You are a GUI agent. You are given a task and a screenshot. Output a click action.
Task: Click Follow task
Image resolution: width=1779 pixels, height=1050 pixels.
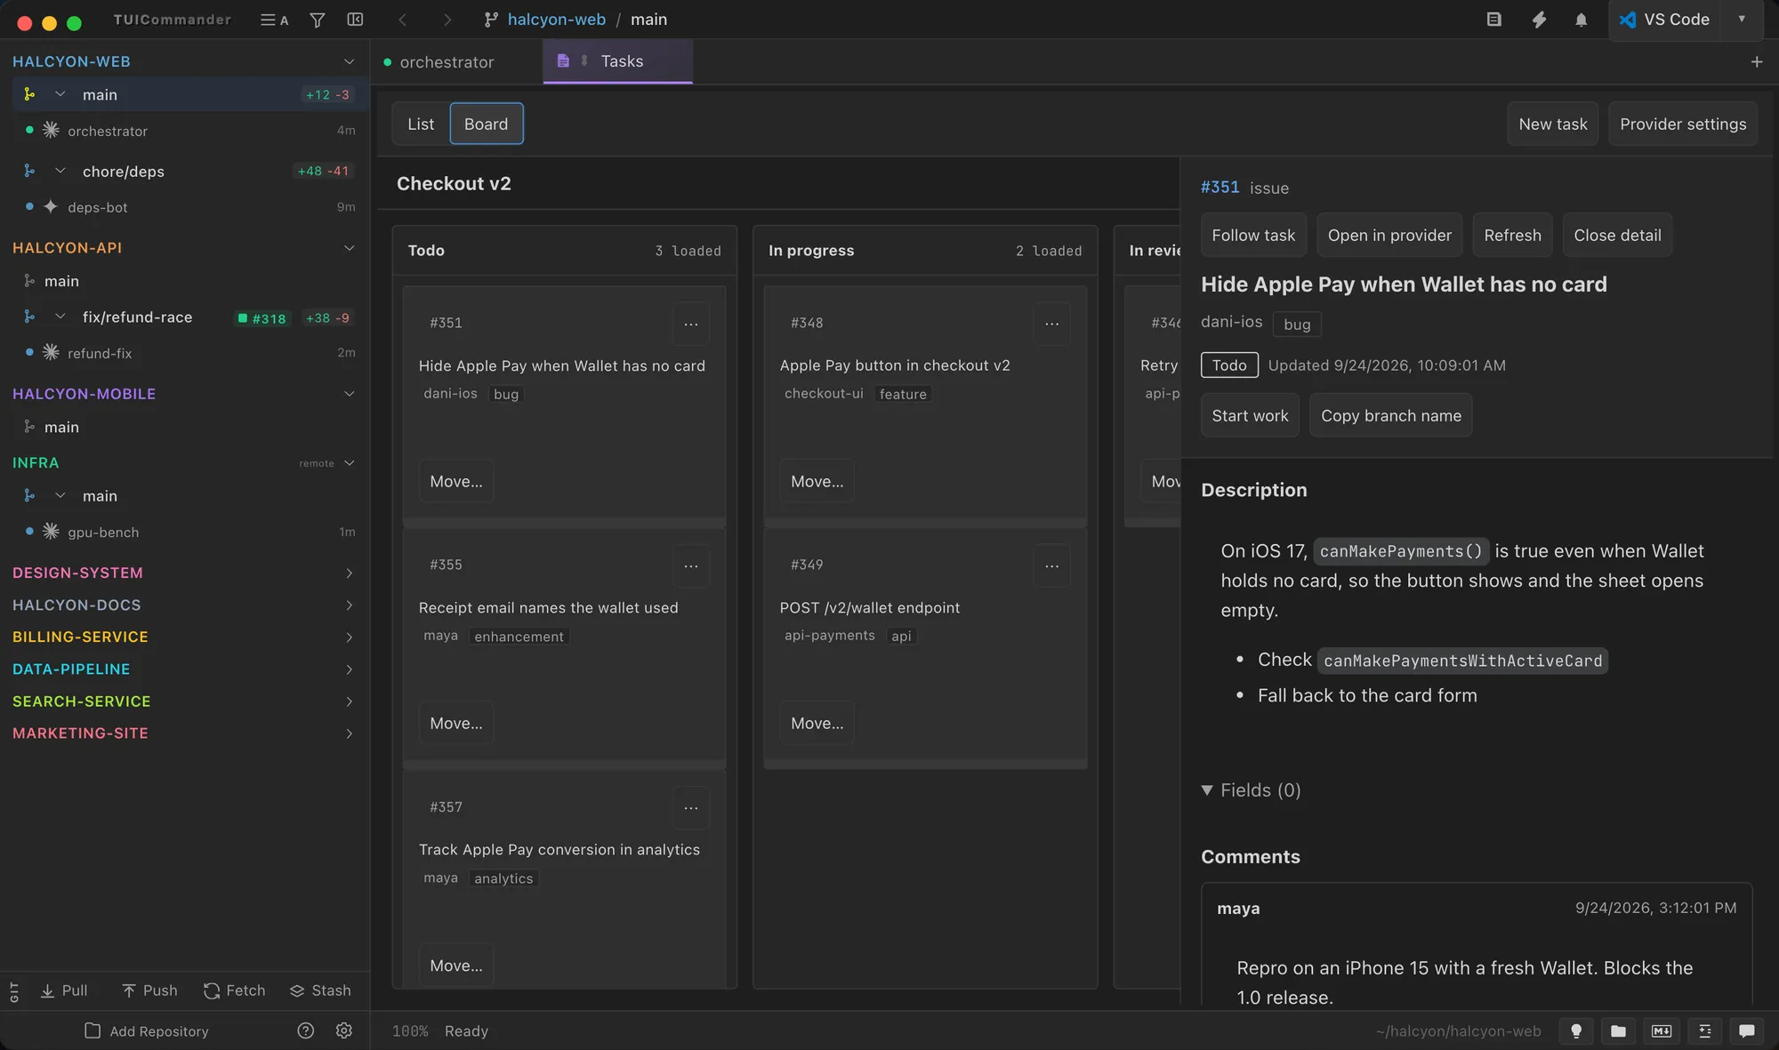pos(1253,235)
